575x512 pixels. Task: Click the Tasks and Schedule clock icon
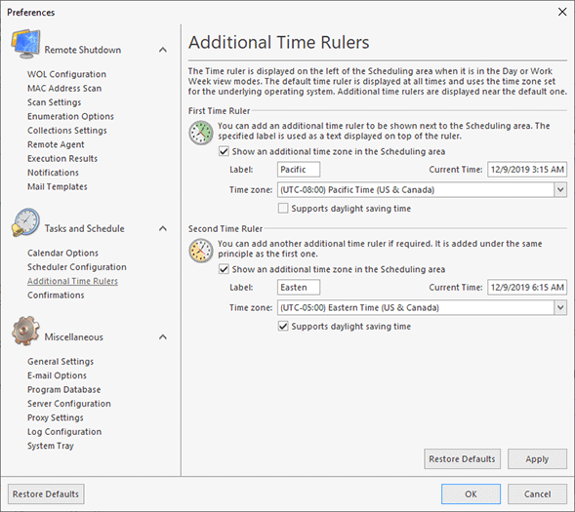(x=25, y=222)
